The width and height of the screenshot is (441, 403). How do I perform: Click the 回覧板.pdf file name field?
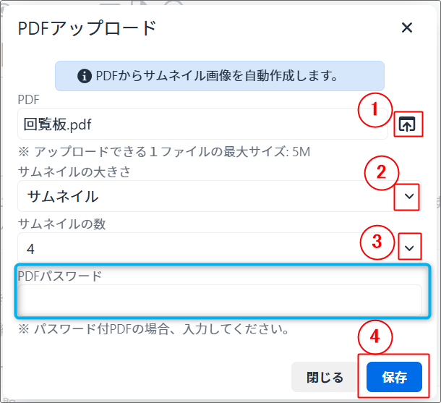[202, 124]
